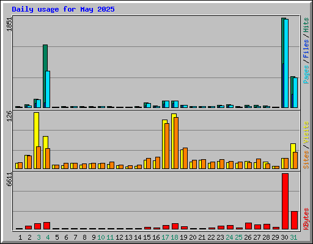The width and height of the screenshot is (313, 244).
Task: Click the green "Hits" legend label
Action: (306, 25)
